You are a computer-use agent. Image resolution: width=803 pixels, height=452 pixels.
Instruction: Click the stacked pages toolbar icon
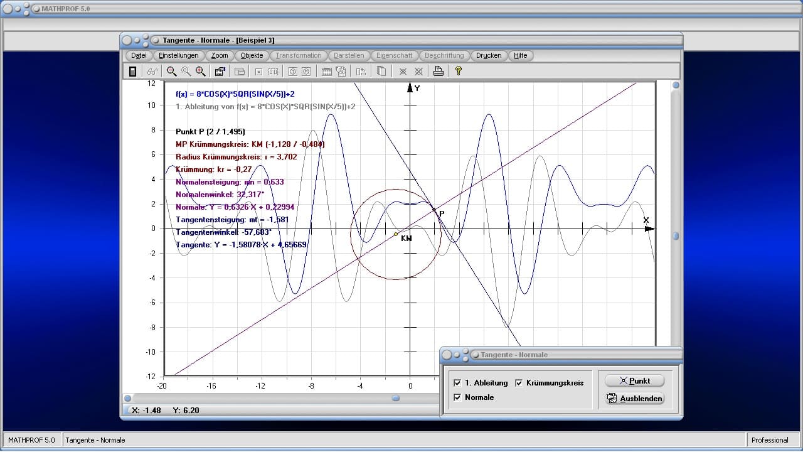(x=381, y=72)
